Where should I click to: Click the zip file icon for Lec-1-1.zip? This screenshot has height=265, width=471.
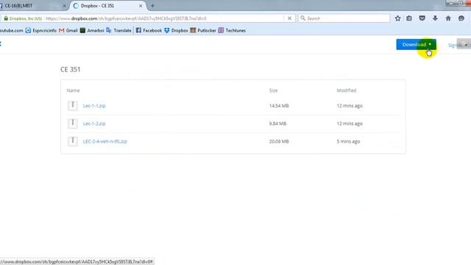(x=73, y=105)
